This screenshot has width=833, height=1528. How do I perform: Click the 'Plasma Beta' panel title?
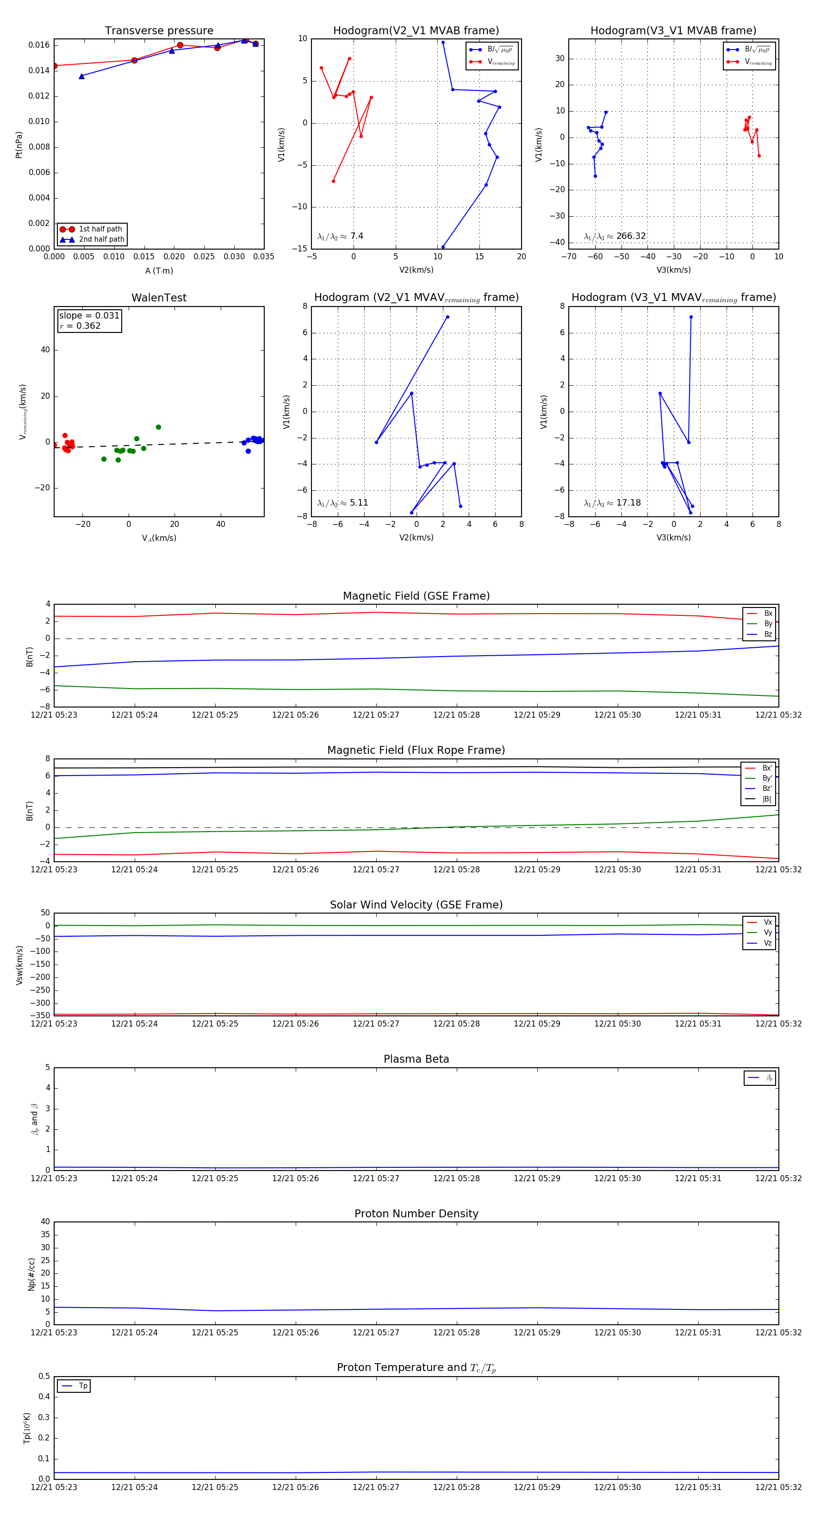(x=416, y=1059)
